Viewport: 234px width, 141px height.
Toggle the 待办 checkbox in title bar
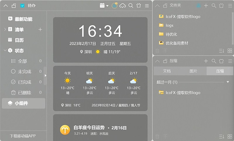click(23, 6)
